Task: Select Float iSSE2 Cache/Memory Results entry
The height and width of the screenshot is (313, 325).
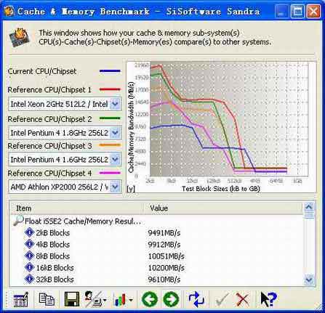Action: 83,221
